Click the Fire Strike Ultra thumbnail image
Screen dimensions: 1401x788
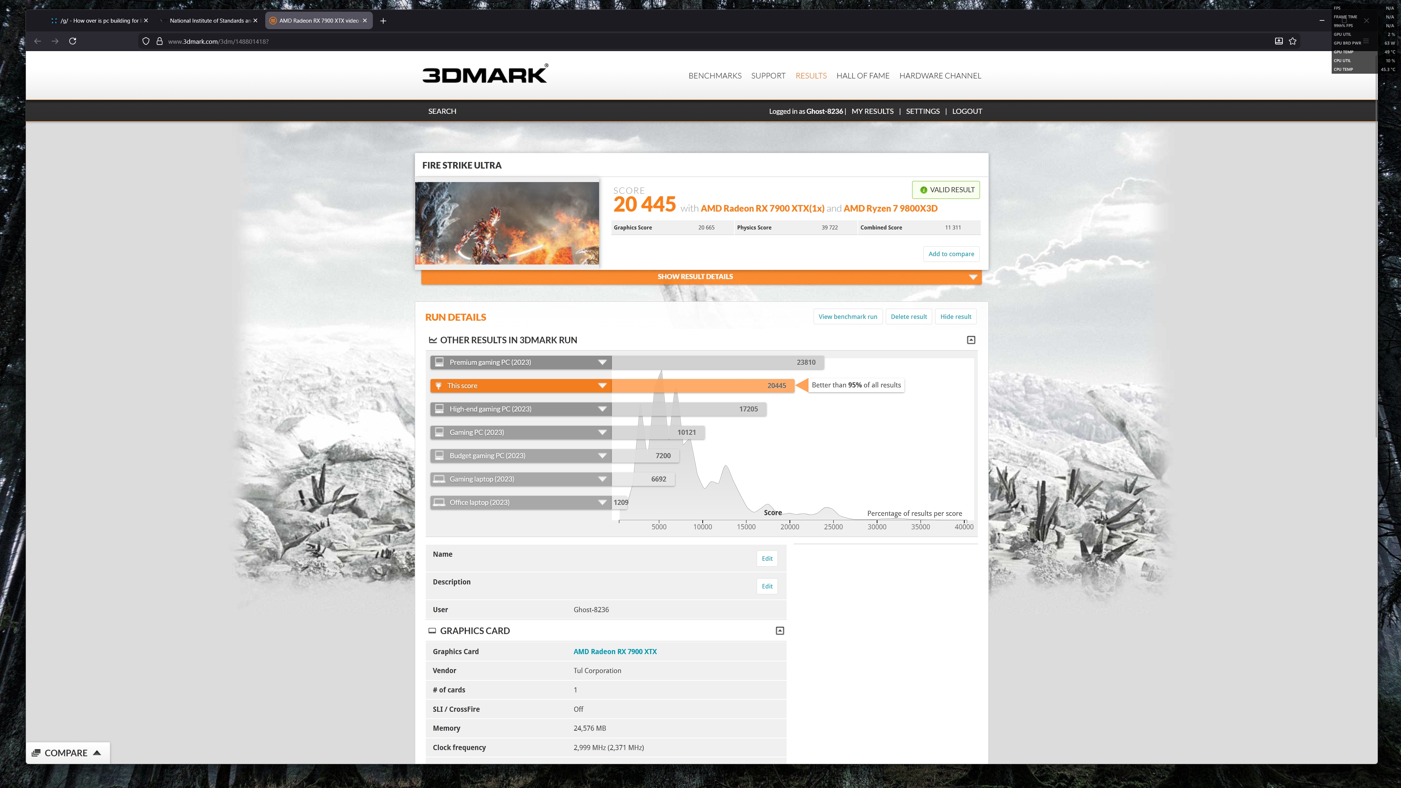507,223
